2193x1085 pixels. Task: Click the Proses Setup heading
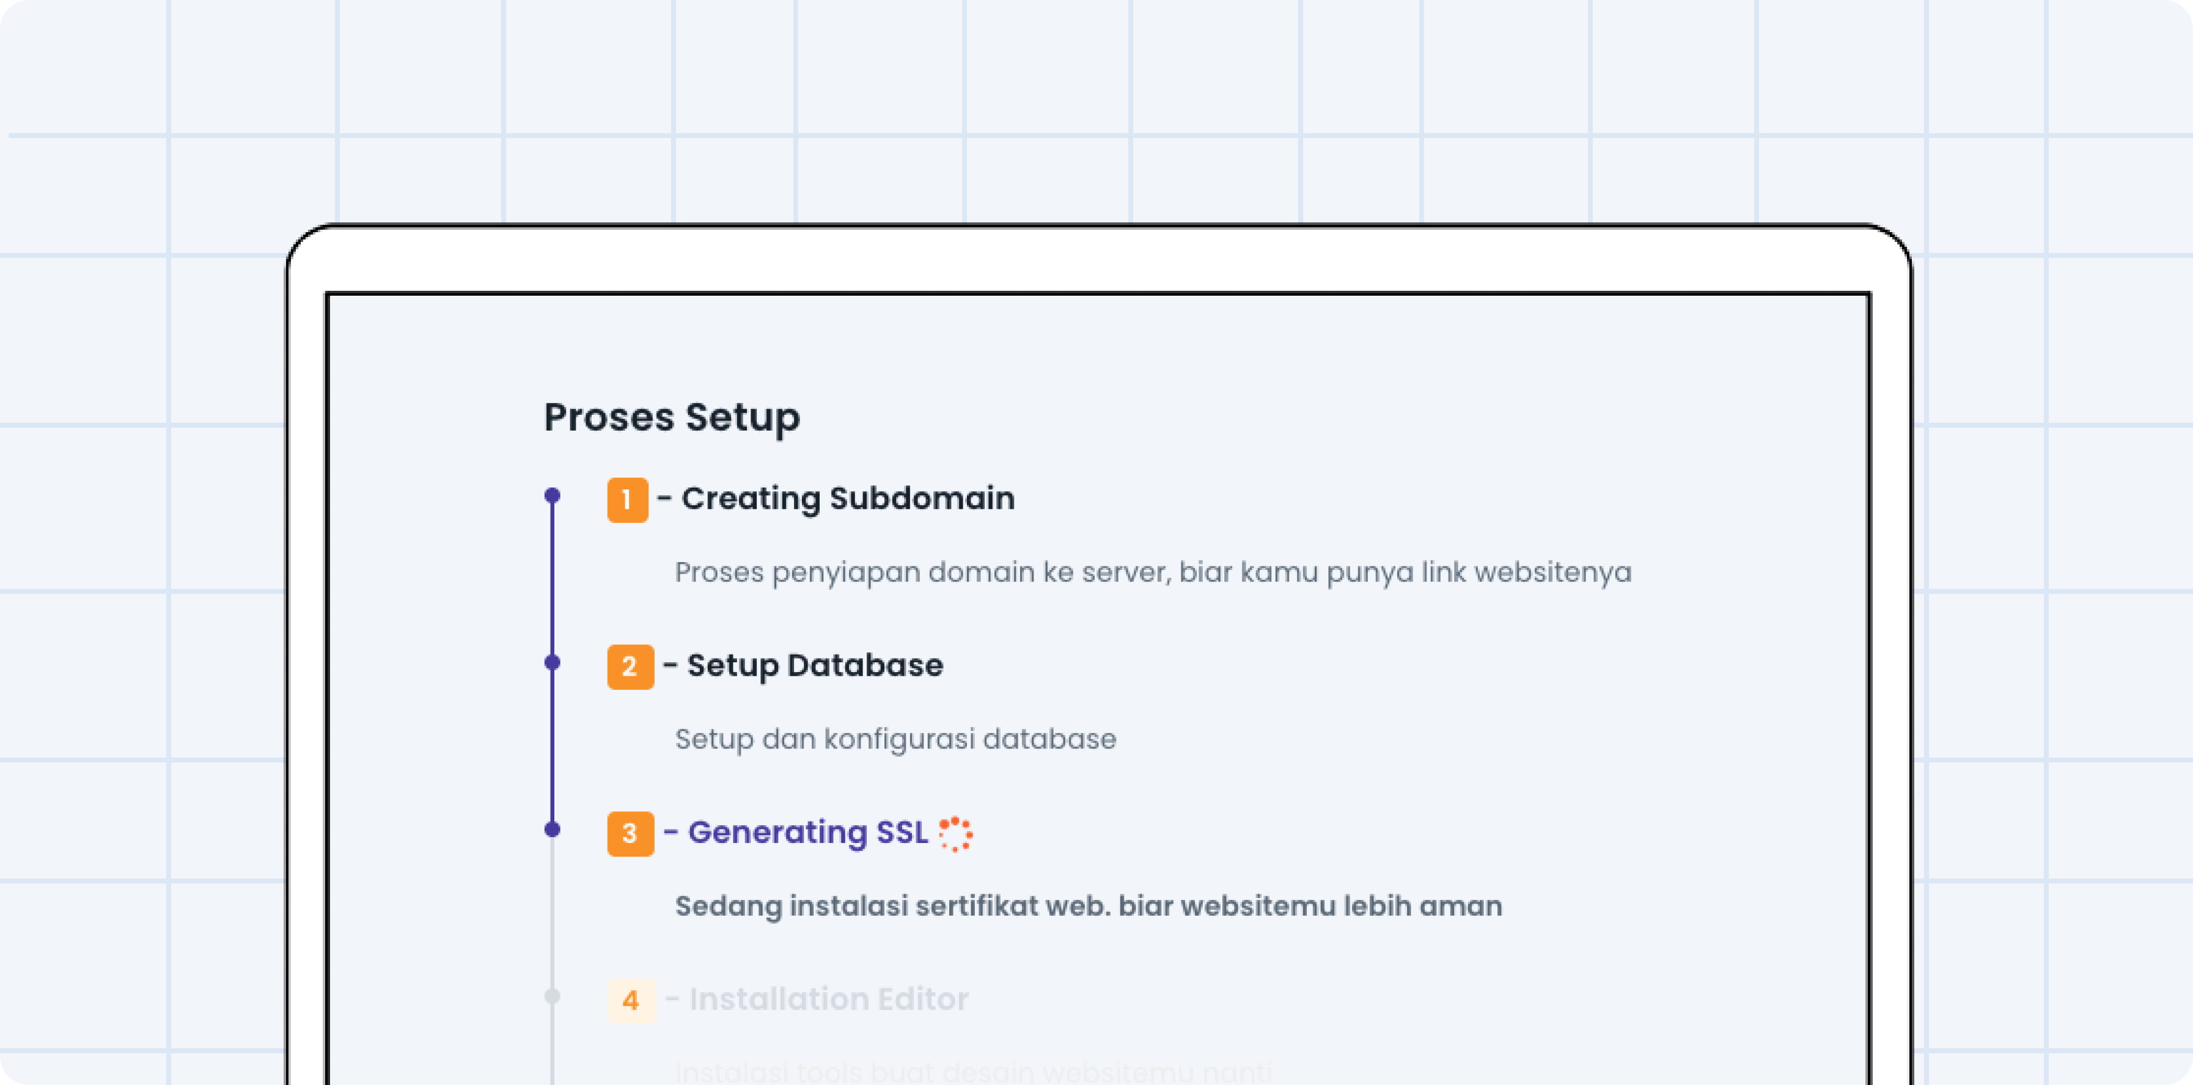(672, 417)
